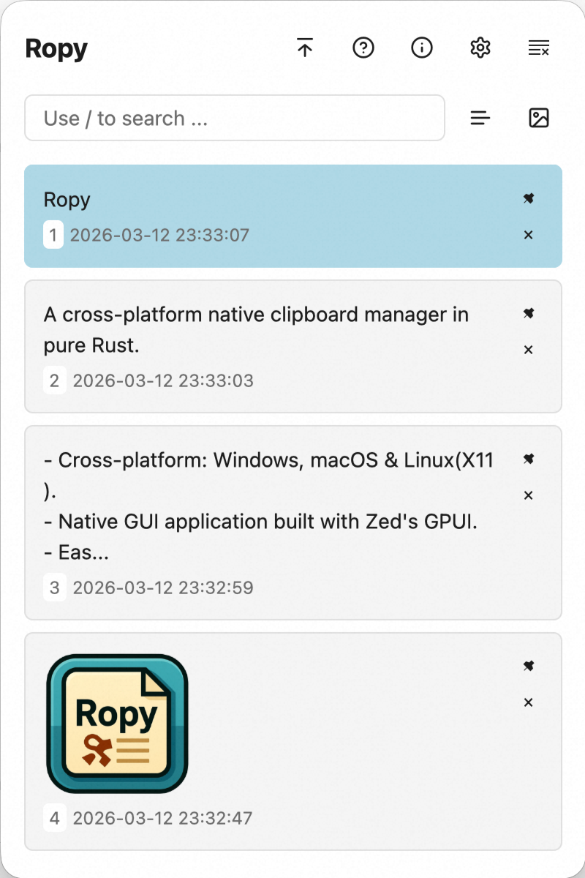Click the number badge 1 on the first entry
Image resolution: width=585 pixels, height=878 pixels.
53,235
